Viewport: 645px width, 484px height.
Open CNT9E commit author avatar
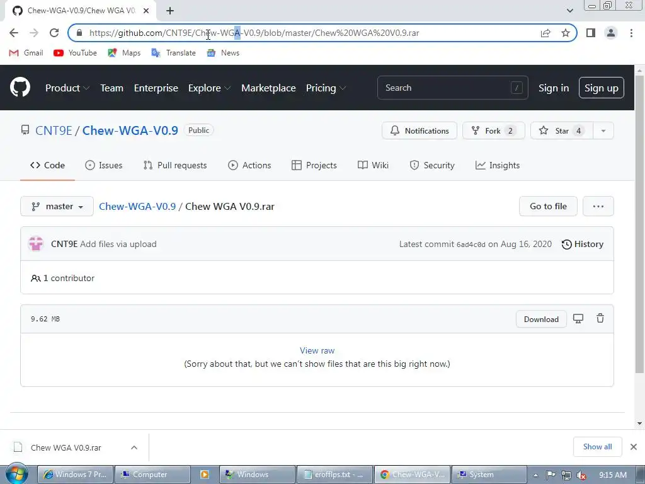tap(36, 244)
